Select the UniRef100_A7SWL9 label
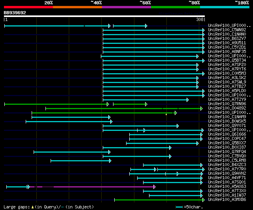Screen dimensions: 253x210 coord(227,82)
